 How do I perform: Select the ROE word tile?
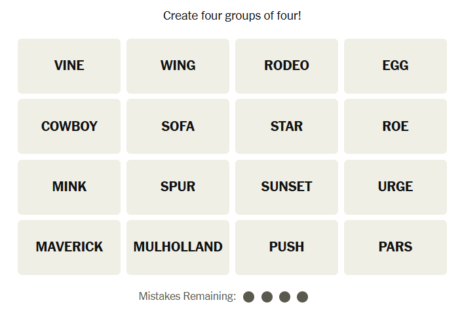(x=395, y=126)
